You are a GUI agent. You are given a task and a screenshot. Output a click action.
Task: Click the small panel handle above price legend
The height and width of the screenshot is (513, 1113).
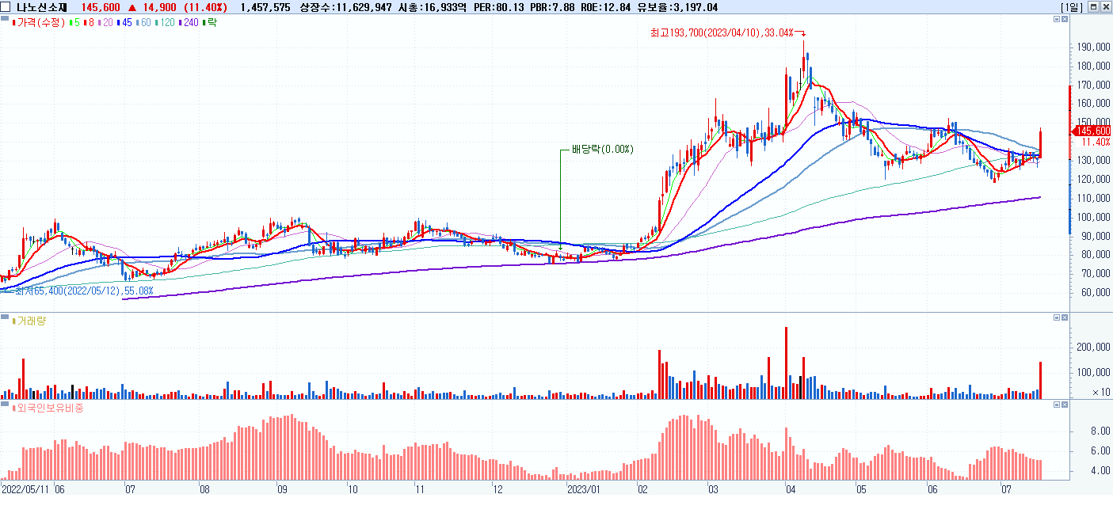[x=6, y=18]
